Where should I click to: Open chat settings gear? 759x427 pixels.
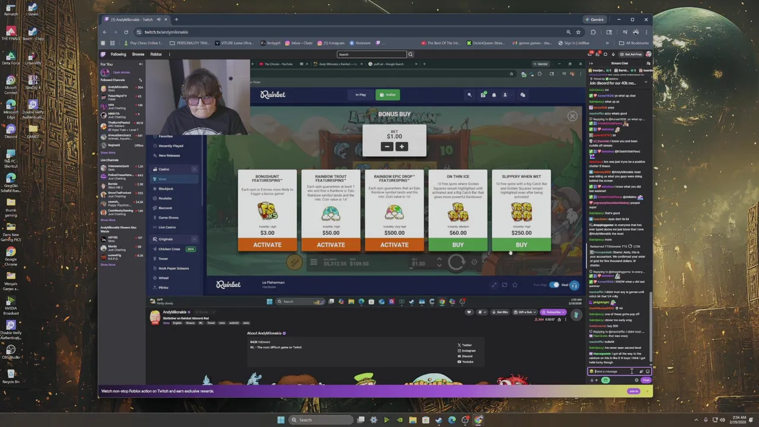coord(636,380)
